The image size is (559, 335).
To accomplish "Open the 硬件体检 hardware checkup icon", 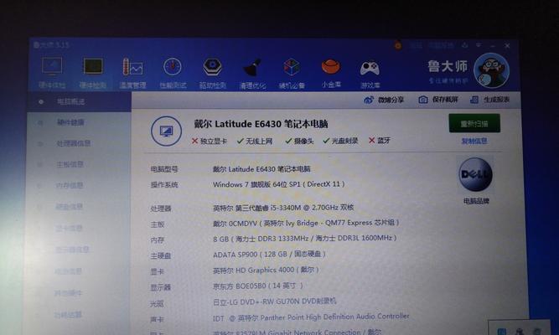I will point(52,66).
